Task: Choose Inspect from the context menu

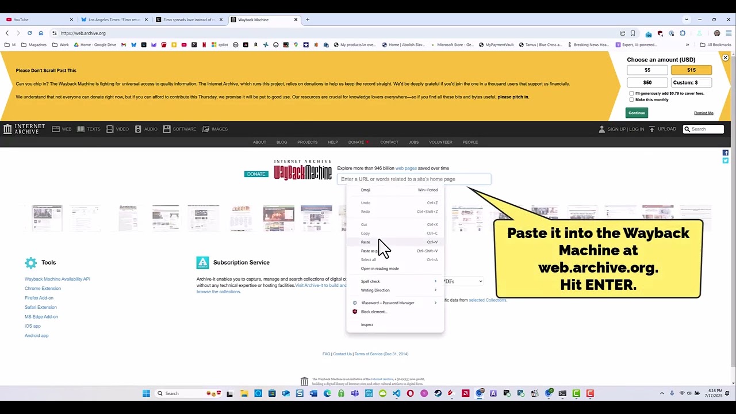Action: pos(395,324)
